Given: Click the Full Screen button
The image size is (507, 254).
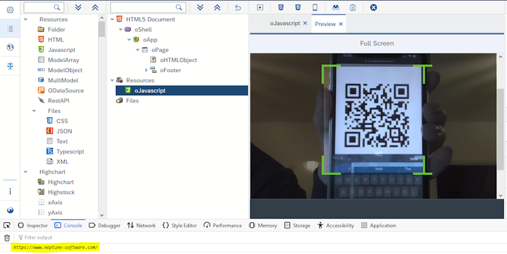Looking at the screenshot, I should click(377, 44).
